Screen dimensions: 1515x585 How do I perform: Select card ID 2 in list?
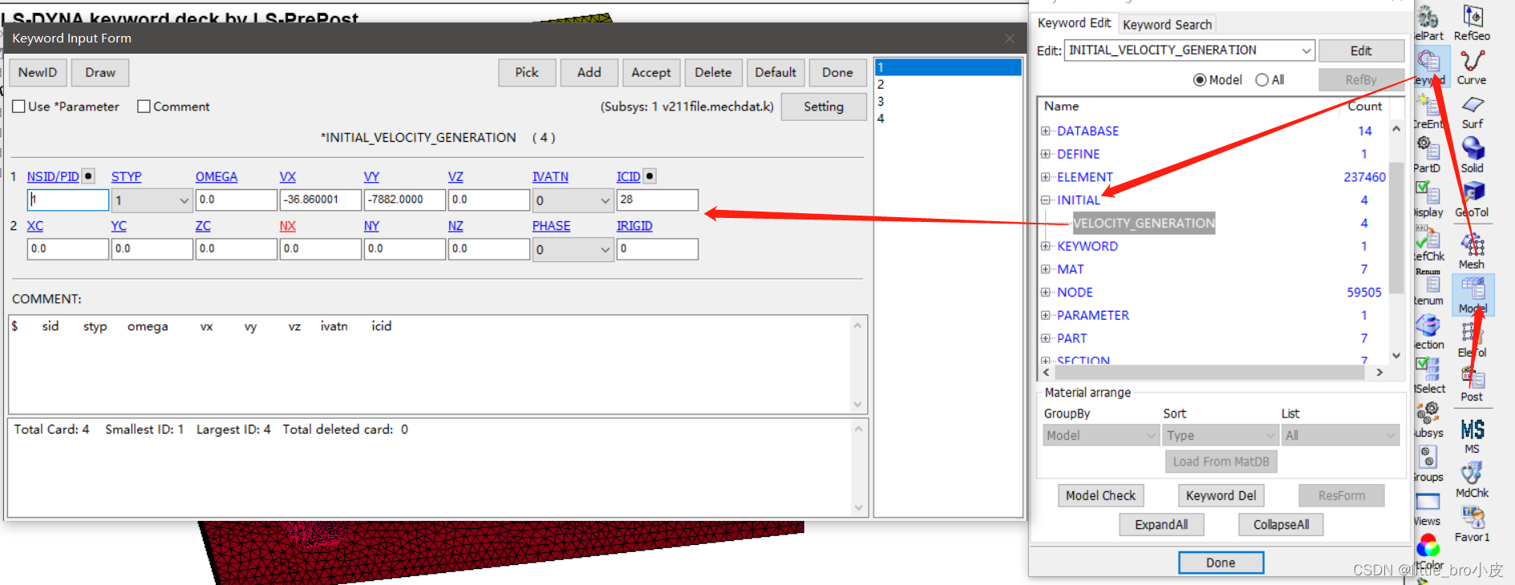pos(948,85)
